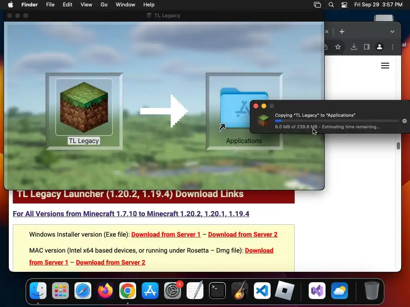The width and height of the screenshot is (410, 307).
Task: Open the App Store Dock icon
Action: pyautogui.click(x=150, y=291)
